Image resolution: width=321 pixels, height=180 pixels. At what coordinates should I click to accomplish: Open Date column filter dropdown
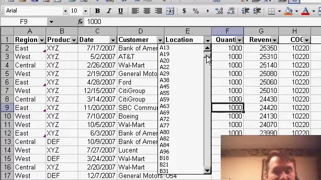tap(113, 40)
